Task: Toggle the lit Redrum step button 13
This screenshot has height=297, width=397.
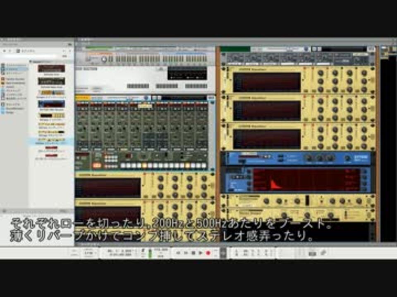Action: (188, 166)
